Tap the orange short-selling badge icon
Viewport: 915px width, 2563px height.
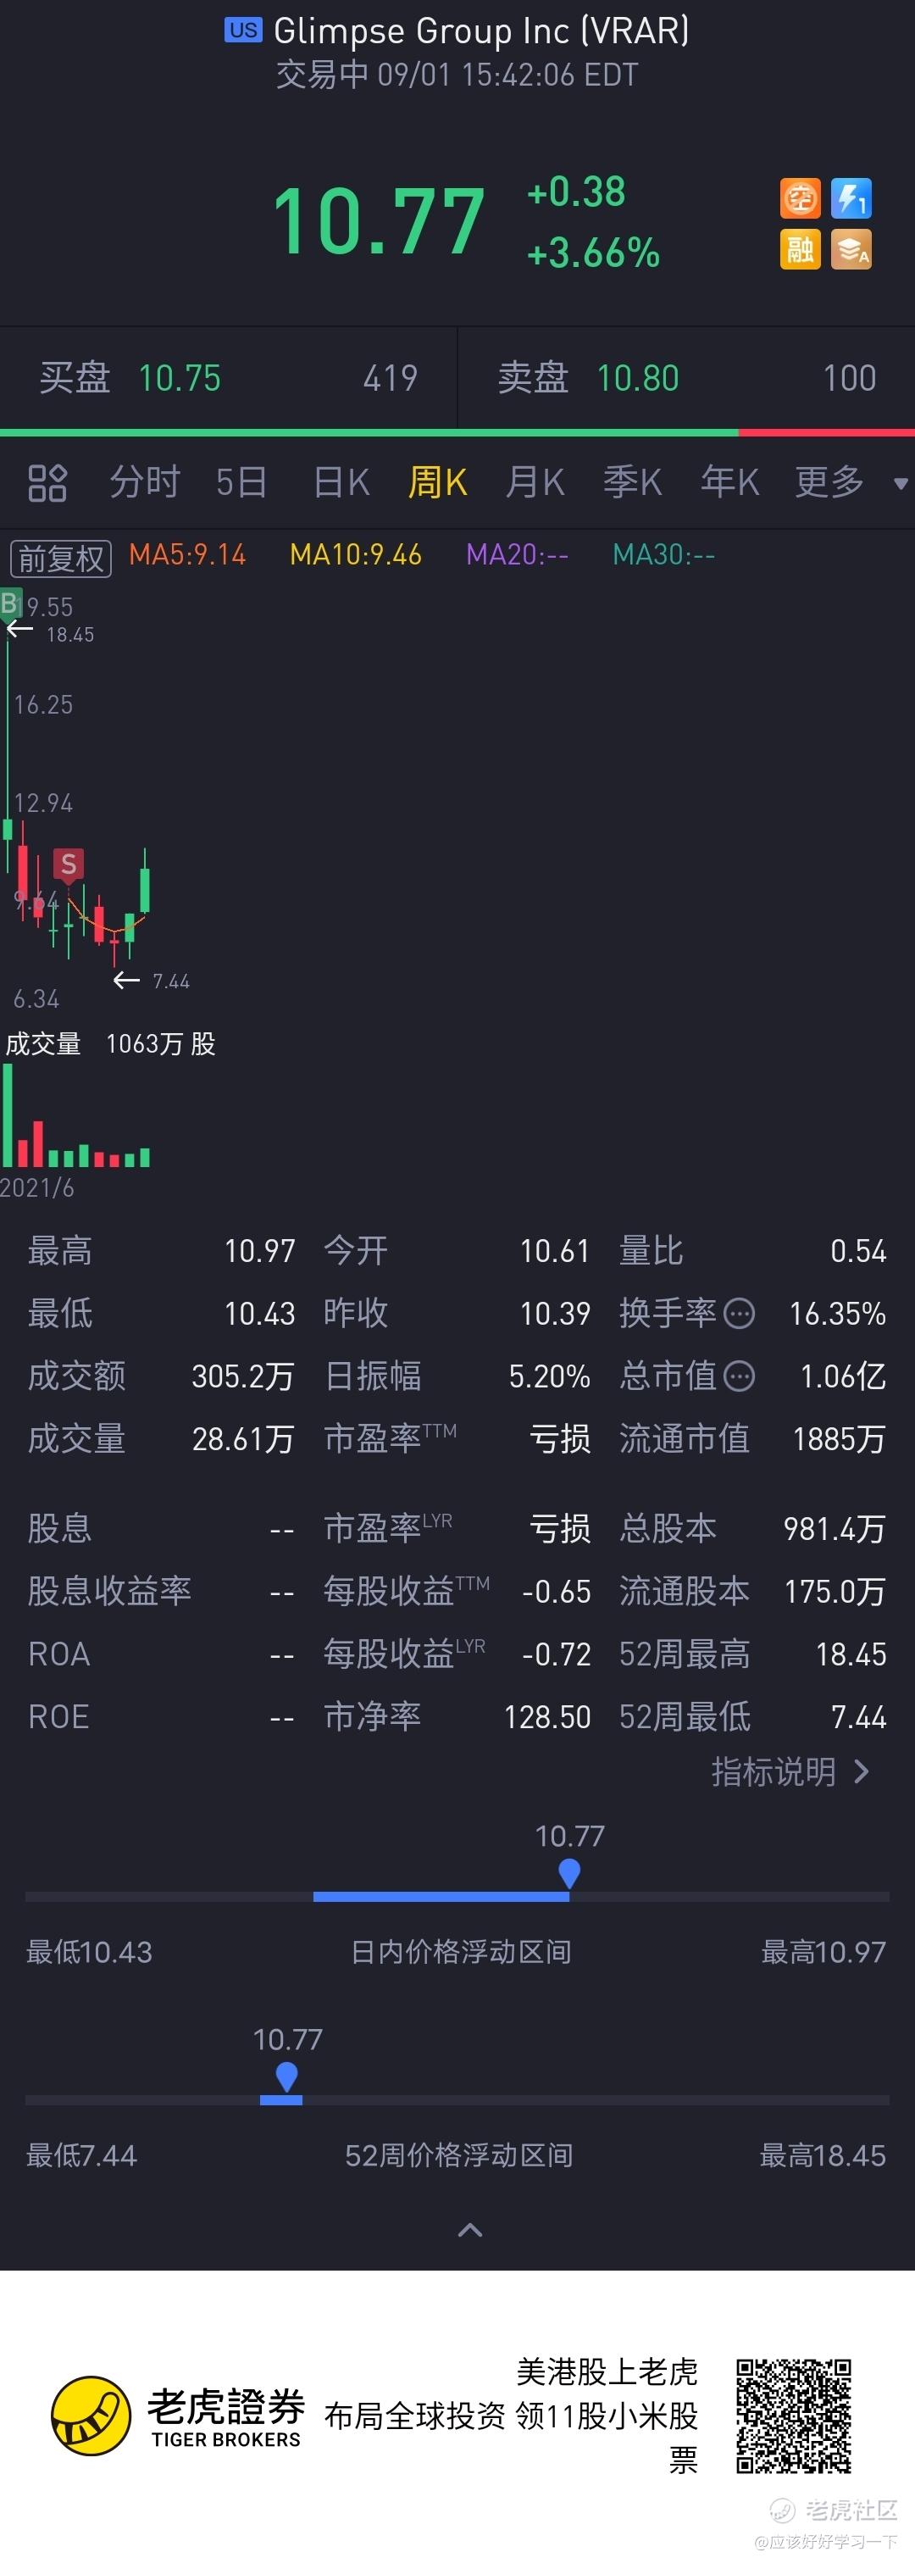[x=800, y=198]
